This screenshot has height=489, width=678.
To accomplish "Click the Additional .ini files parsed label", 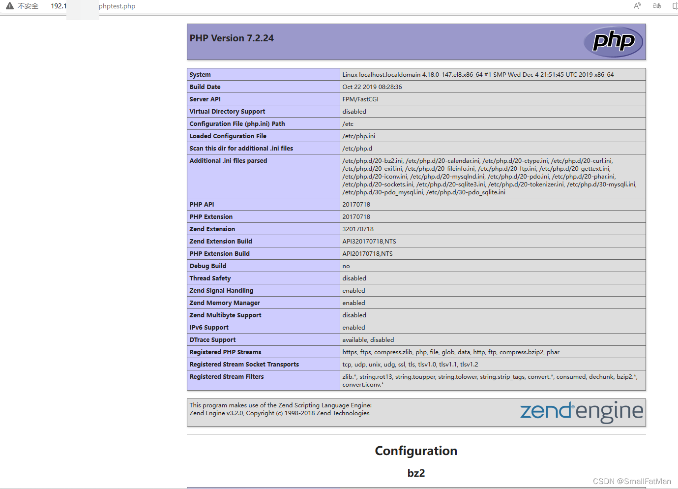I will (x=228, y=160).
